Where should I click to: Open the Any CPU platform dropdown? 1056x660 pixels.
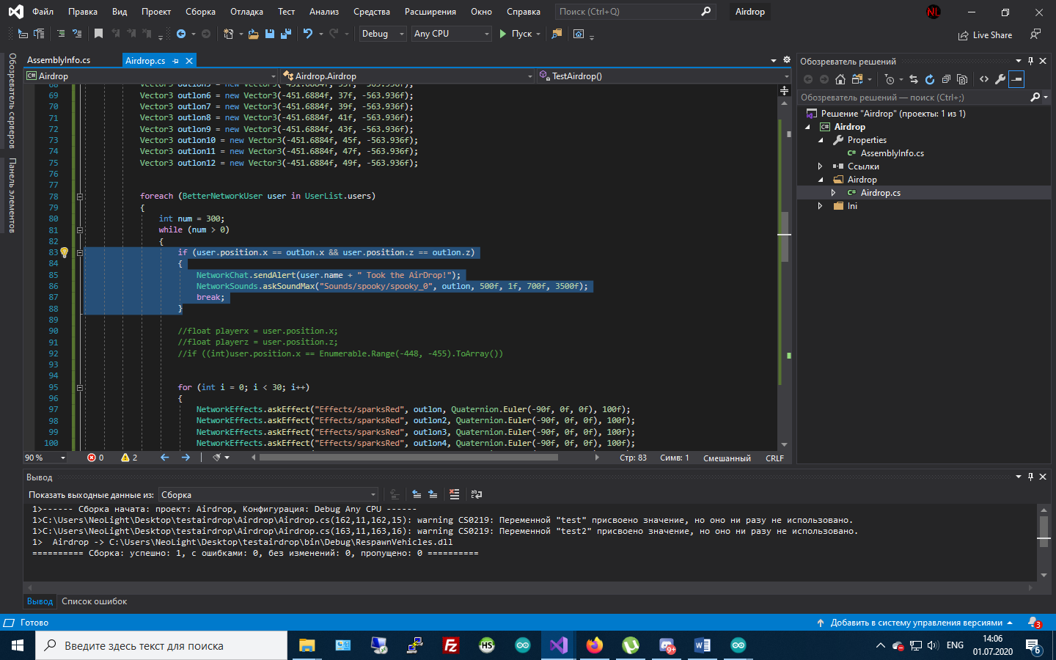(451, 34)
